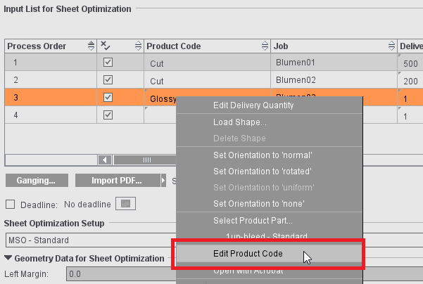Uncheck the checkbox in row 1
The height and width of the screenshot is (284, 423).
[x=108, y=63]
